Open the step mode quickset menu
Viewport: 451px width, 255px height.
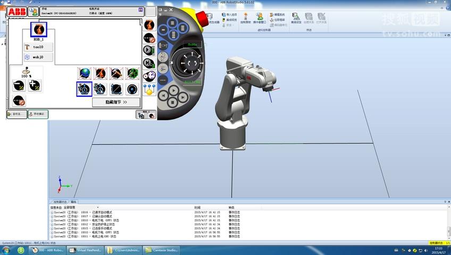pyautogui.click(x=149, y=63)
